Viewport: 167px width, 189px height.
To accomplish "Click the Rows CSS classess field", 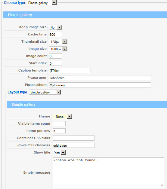I will (x=73, y=145).
